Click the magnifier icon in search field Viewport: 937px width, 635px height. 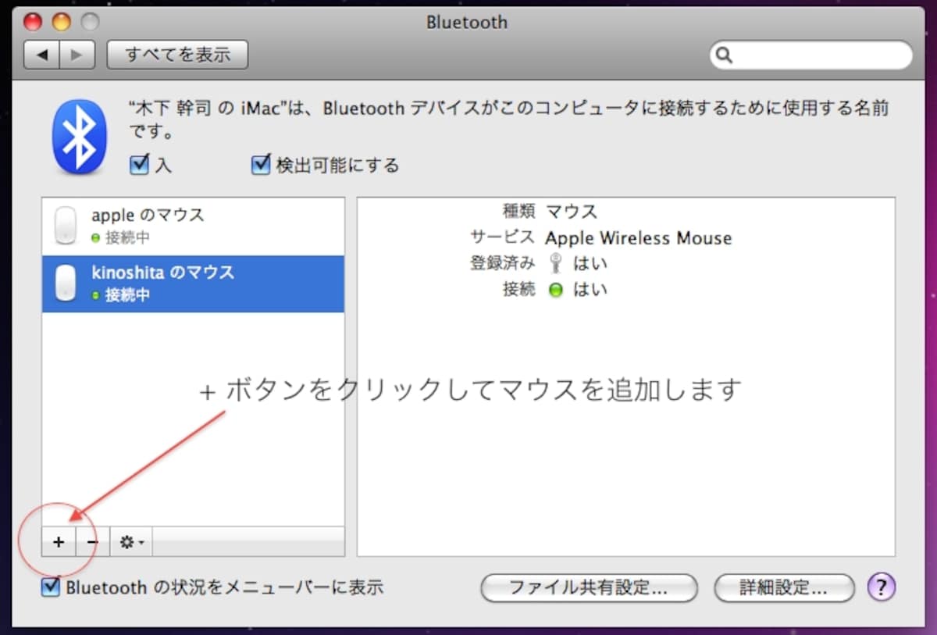[724, 55]
